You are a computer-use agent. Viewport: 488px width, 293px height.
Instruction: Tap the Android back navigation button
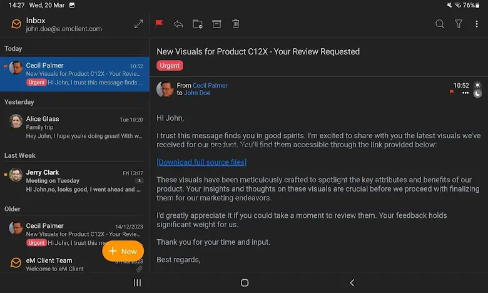tap(352, 283)
